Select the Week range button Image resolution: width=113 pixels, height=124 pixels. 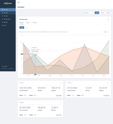pos(102,13)
